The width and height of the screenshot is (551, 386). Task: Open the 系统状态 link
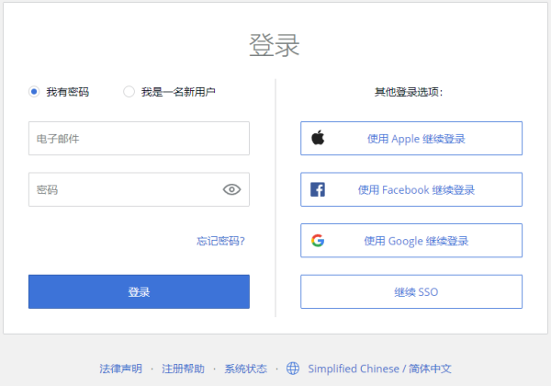(245, 369)
